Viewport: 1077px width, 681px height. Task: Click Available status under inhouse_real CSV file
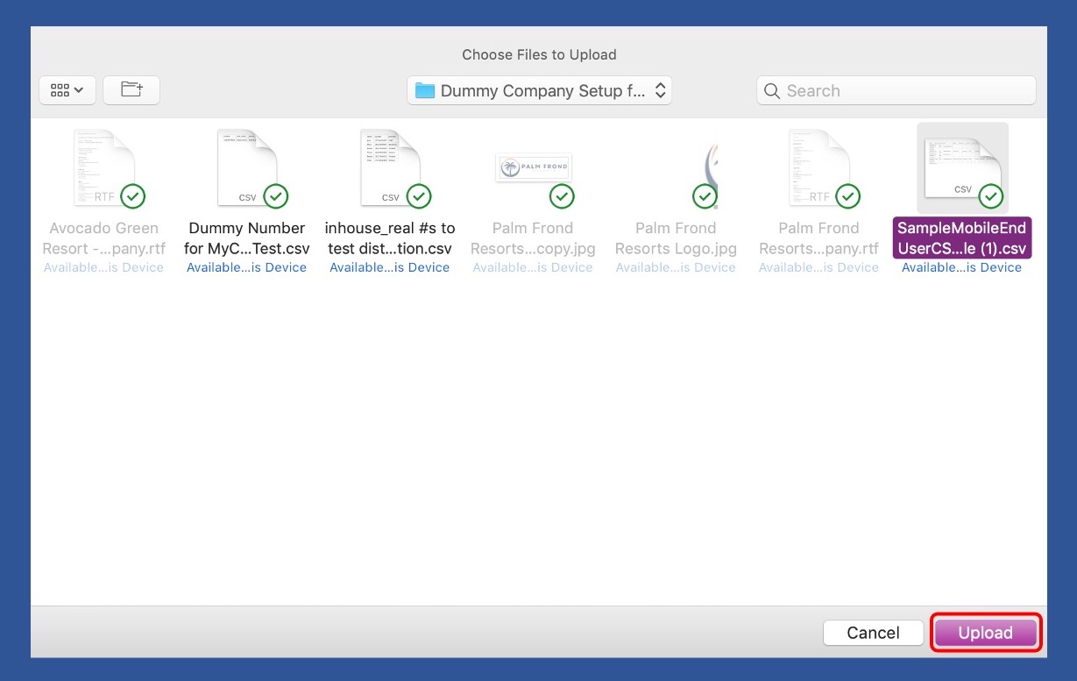pos(390,268)
